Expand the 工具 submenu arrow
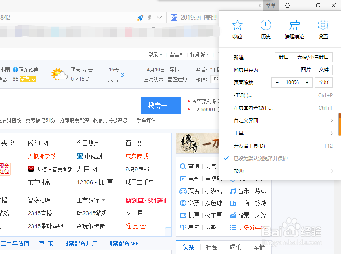This screenshot has width=341, height=254. [x=332, y=133]
